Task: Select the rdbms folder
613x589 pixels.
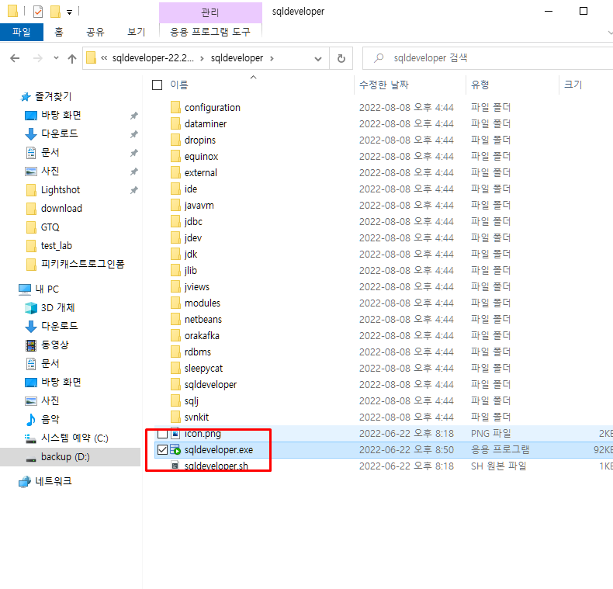Action: (x=197, y=352)
